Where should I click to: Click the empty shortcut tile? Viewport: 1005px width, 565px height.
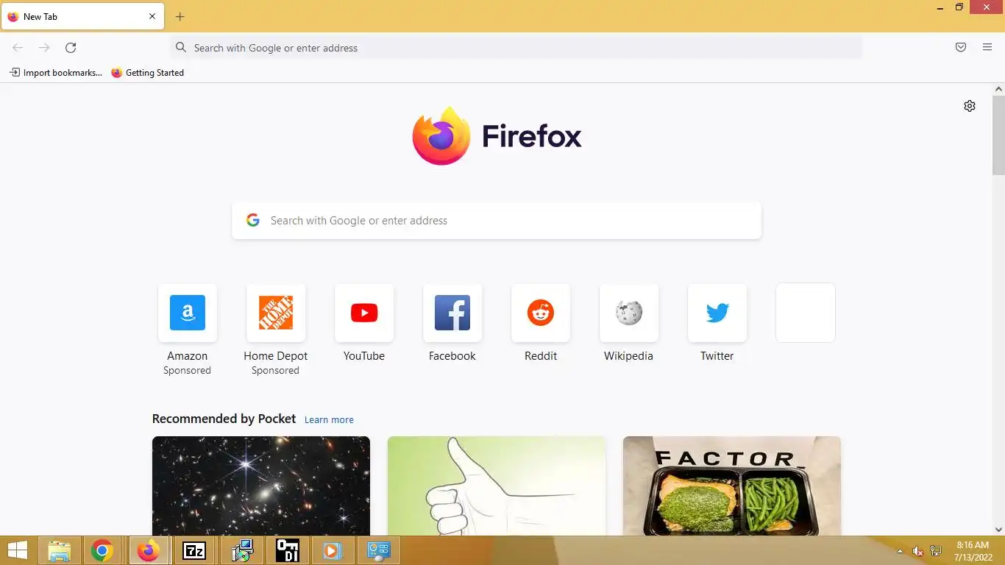(x=806, y=313)
